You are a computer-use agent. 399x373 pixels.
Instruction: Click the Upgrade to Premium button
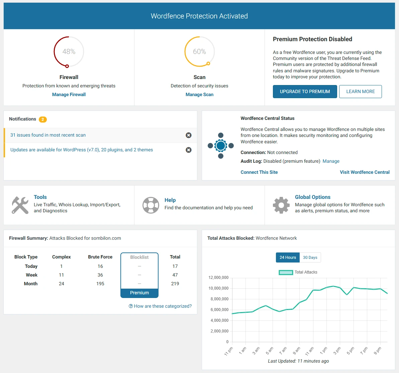click(305, 91)
